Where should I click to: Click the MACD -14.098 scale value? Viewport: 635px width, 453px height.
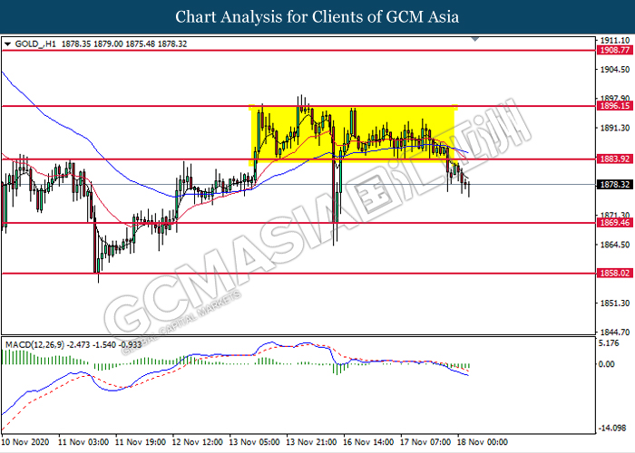614,429
